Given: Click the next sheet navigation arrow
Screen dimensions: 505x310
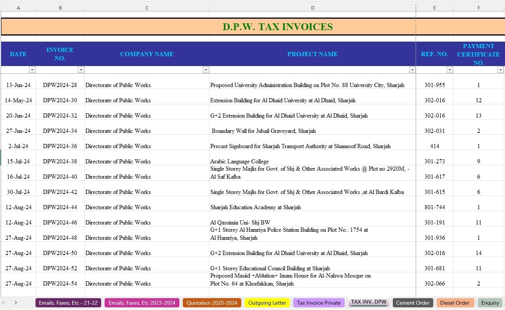Looking at the screenshot, I should [x=16, y=303].
